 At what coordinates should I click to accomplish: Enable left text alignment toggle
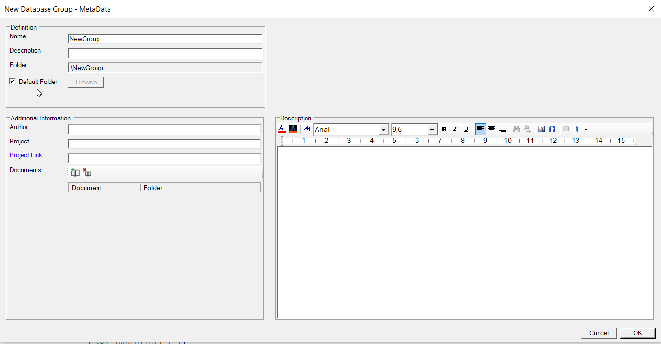(480, 130)
